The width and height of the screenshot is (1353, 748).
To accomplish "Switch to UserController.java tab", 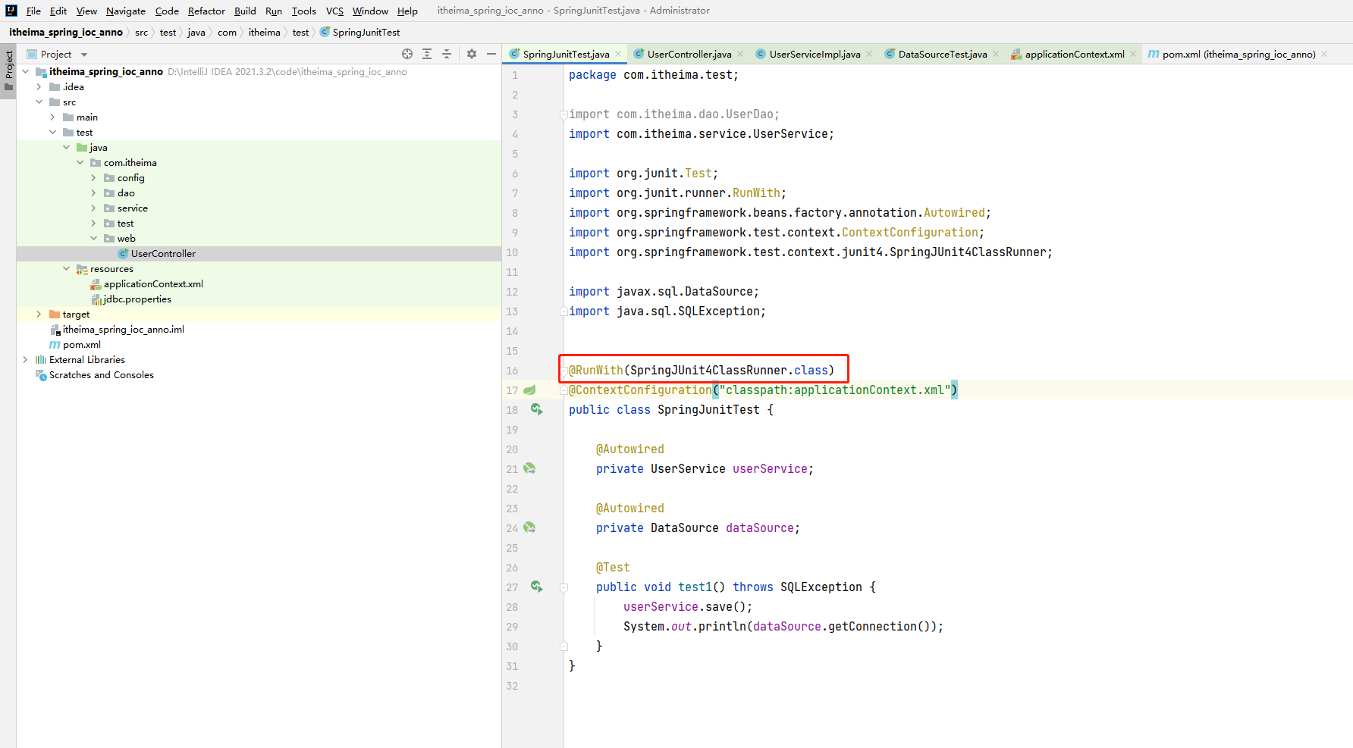I will pyautogui.click(x=689, y=54).
